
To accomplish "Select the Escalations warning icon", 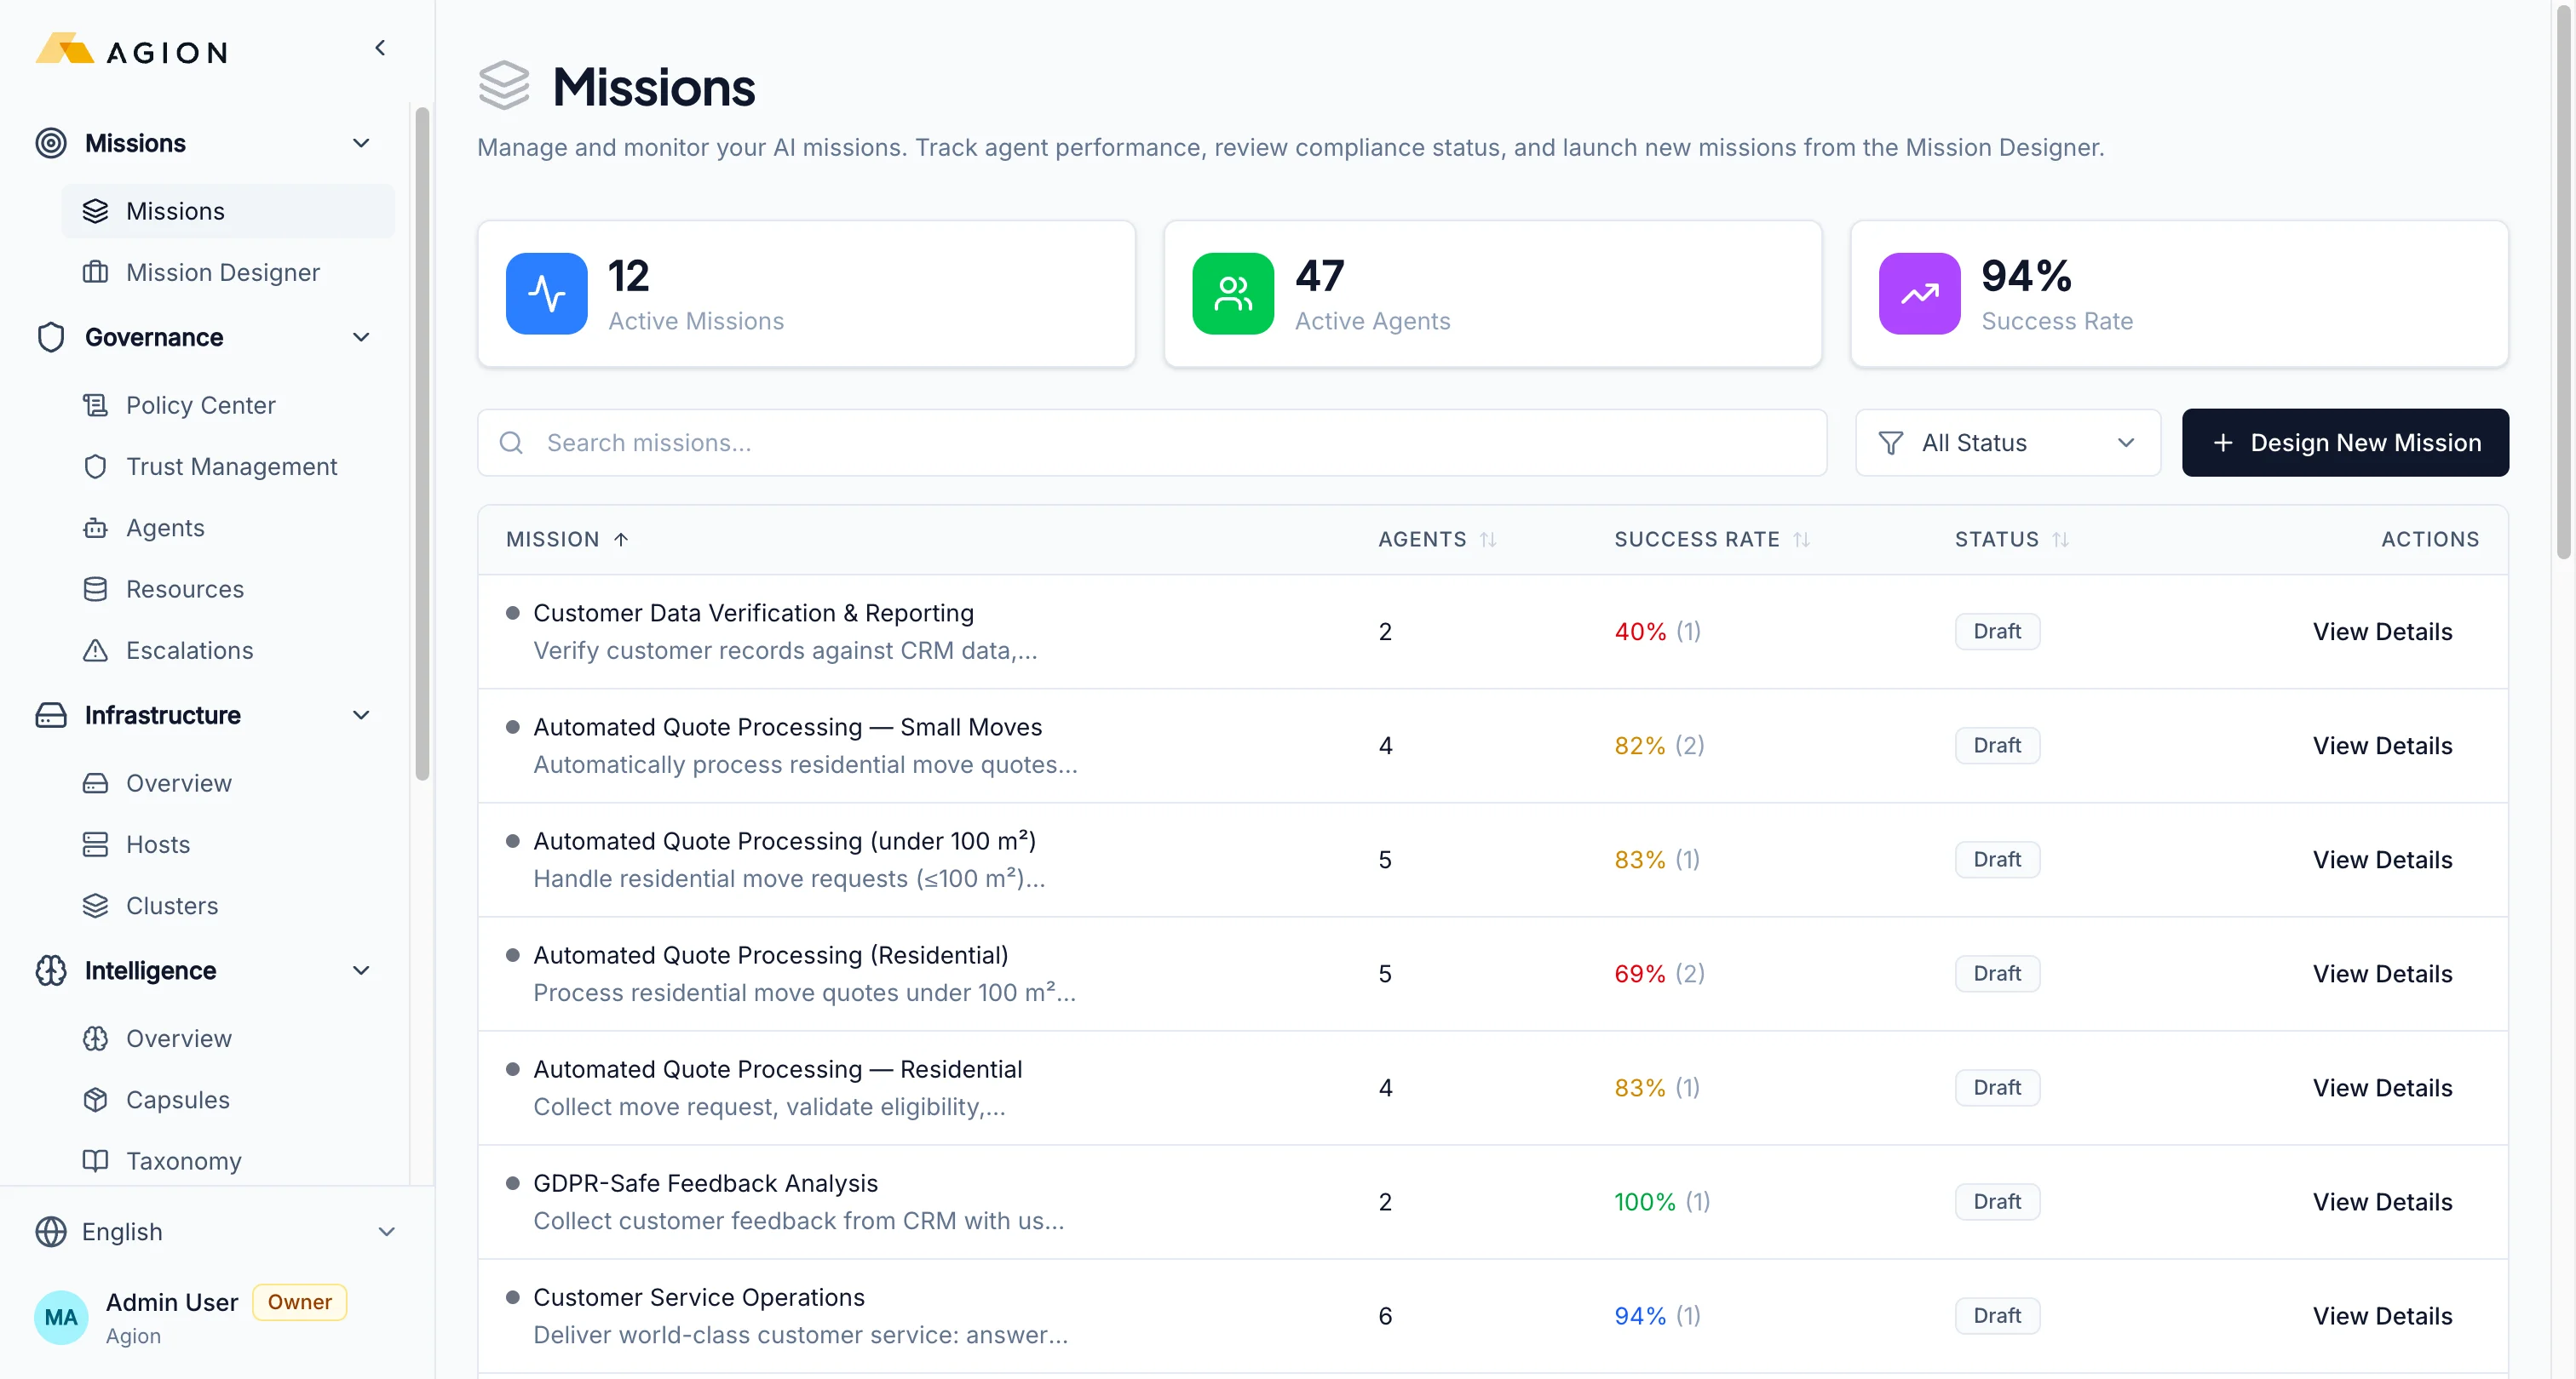I will [x=95, y=650].
